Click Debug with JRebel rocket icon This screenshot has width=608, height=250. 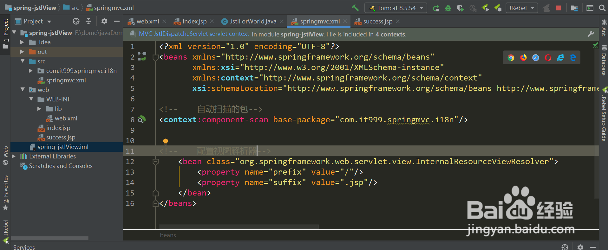[x=498, y=8]
